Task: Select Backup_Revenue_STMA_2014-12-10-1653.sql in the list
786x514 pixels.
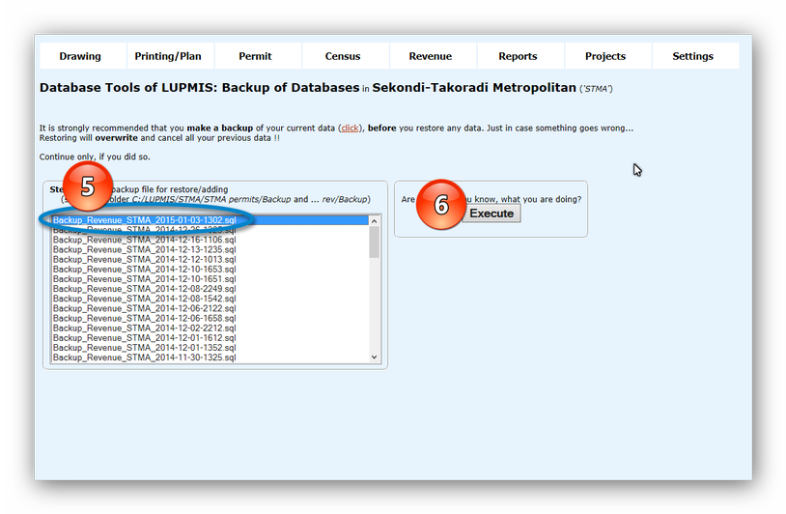Action: pos(211,270)
